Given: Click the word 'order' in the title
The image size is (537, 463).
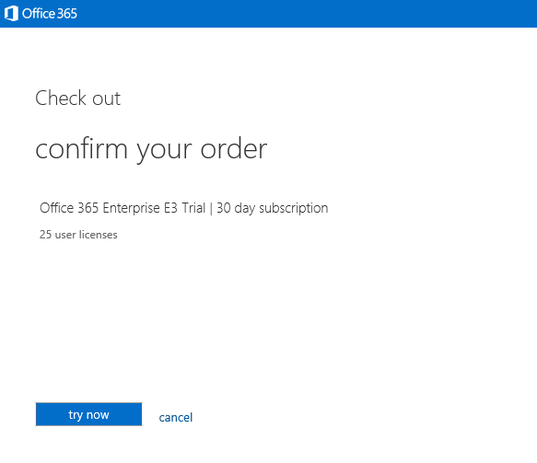Looking at the screenshot, I should click(x=234, y=149).
